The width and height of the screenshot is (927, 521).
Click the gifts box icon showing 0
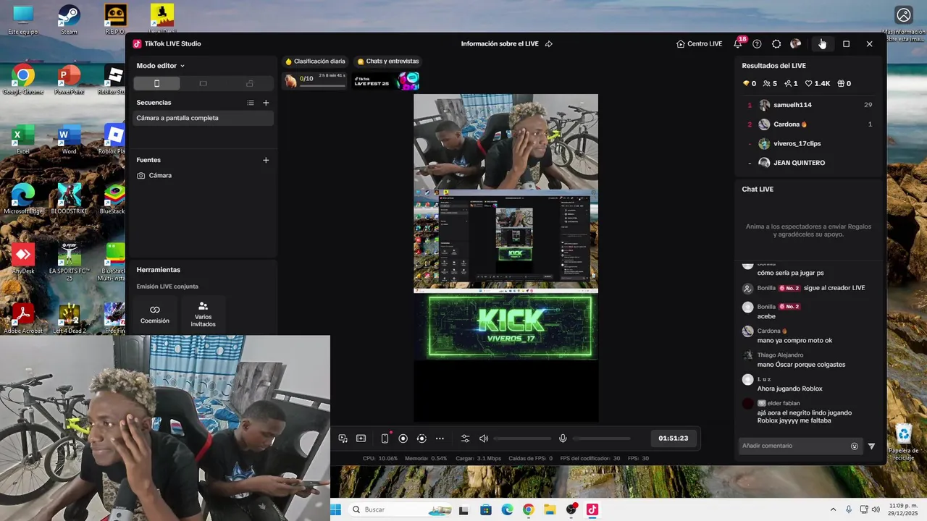[x=841, y=84]
